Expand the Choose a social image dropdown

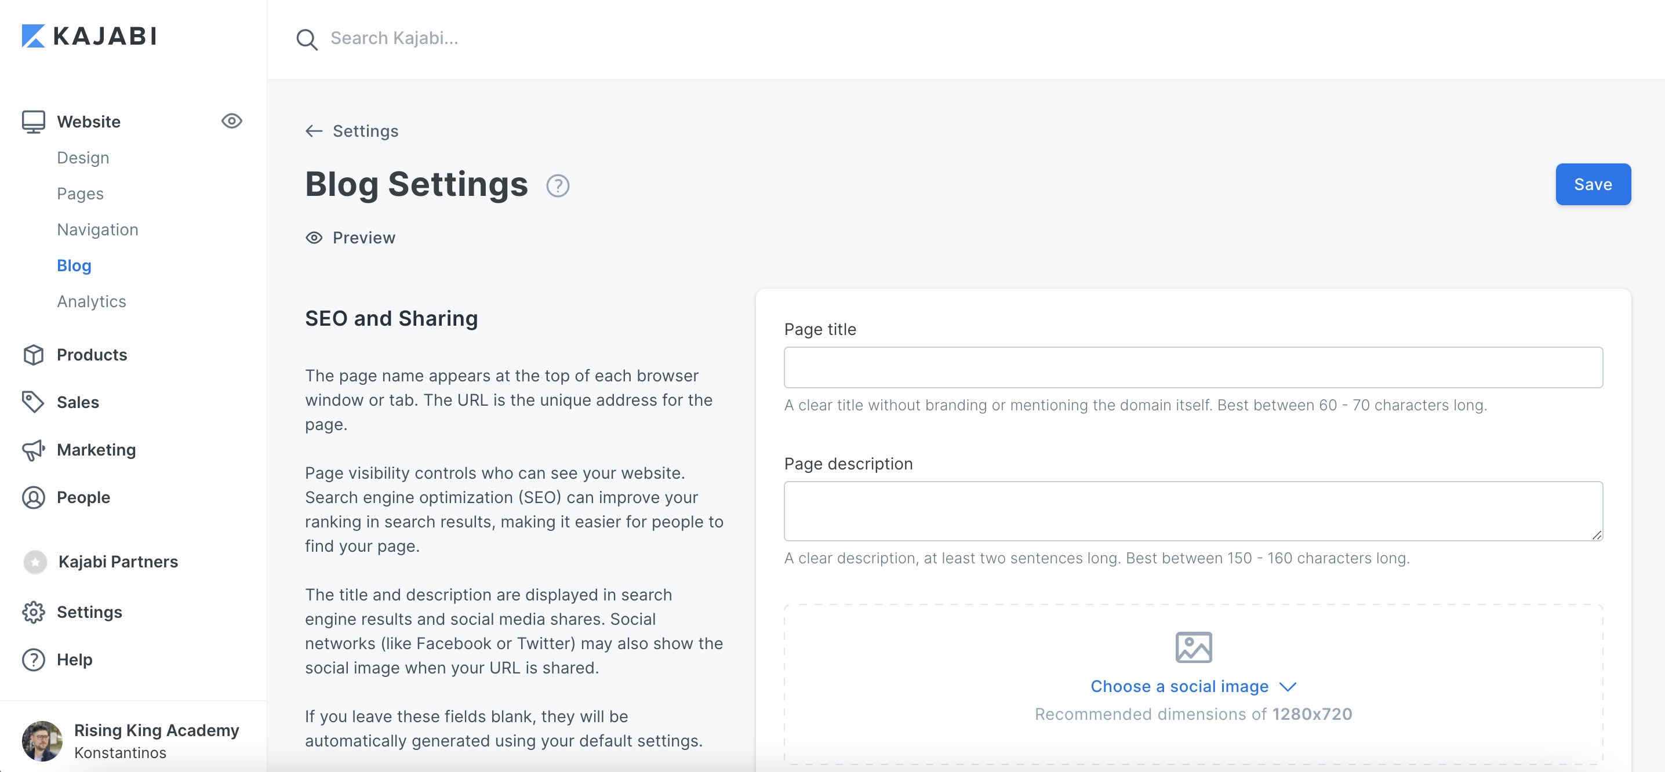(1193, 686)
